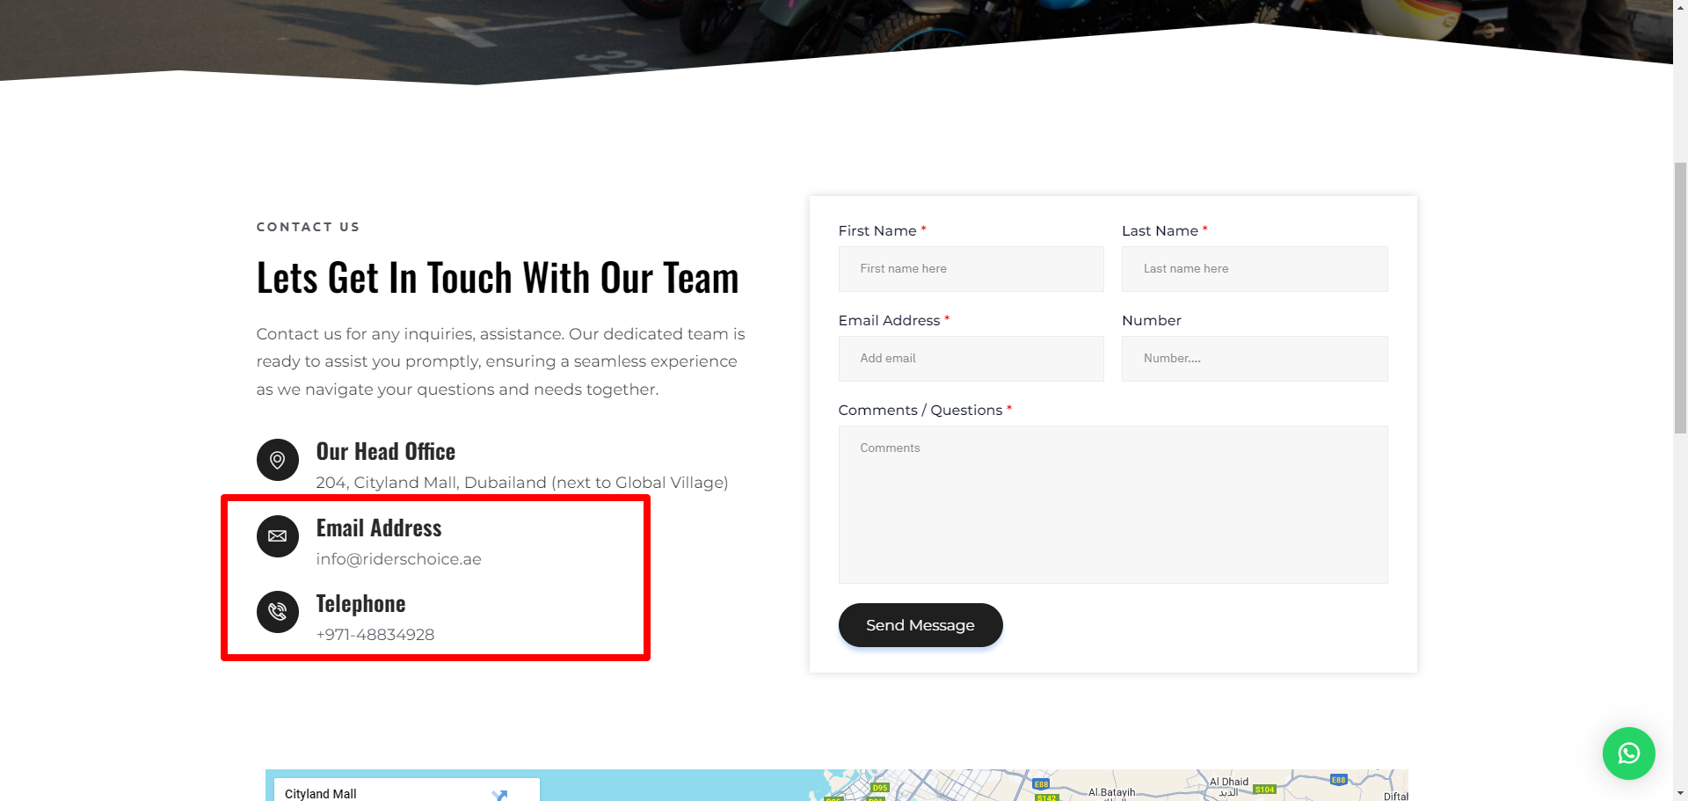This screenshot has height=801, width=1688.
Task: Click the scrollbar down arrow at the bottom
Action: pos(1680,793)
